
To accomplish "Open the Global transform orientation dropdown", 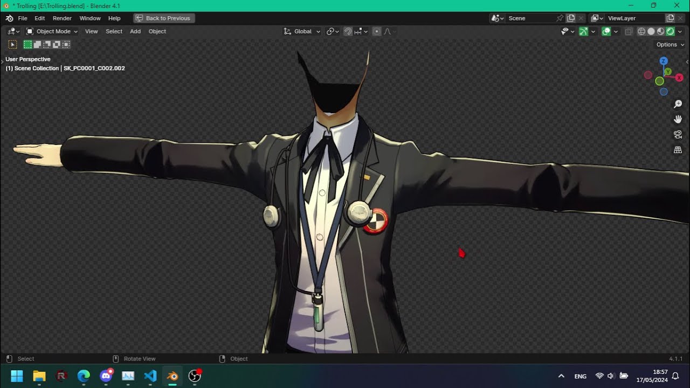I will (x=302, y=31).
